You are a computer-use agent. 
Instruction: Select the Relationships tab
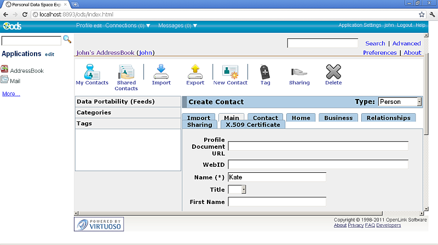[388, 118]
